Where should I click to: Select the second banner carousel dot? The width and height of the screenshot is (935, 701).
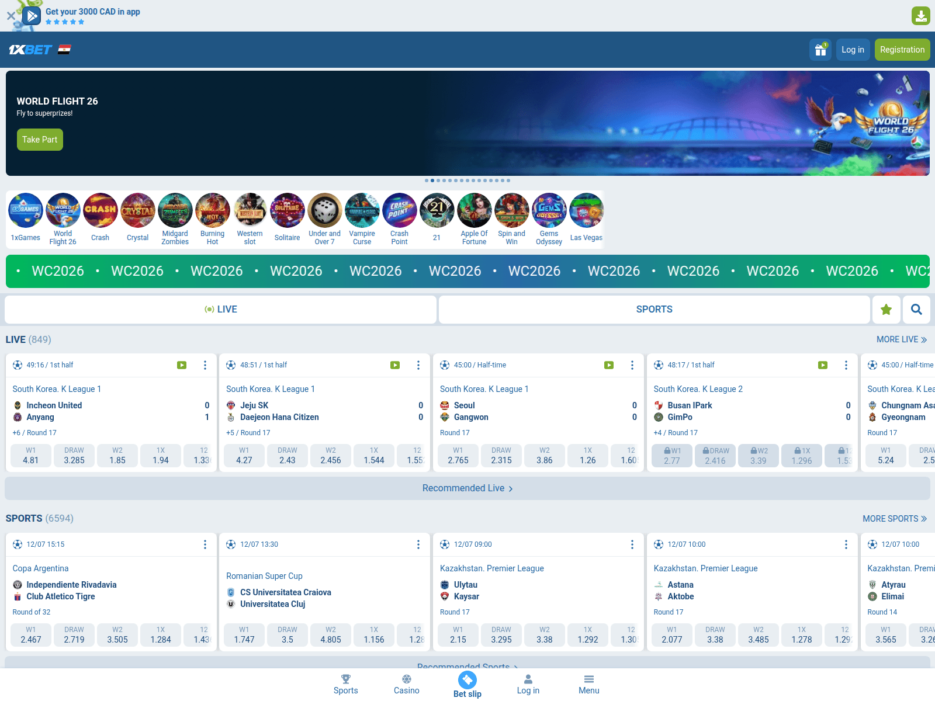432,181
